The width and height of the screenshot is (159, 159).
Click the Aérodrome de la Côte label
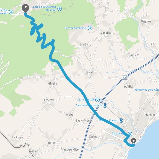coord(147,90)
